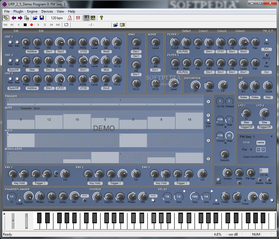Click the rewind double-arrow transport button
Screen dimensions: 279x239
point(12,25)
